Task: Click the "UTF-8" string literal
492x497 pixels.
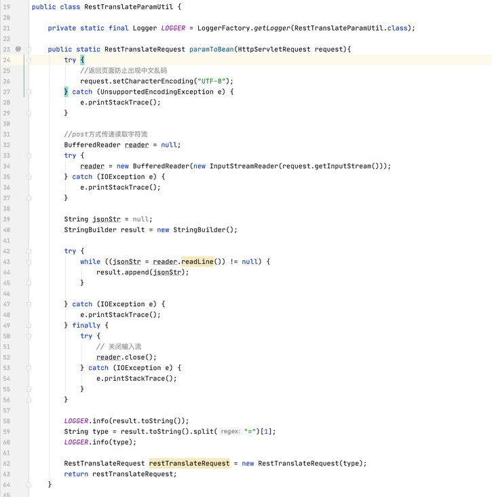Action: pyautogui.click(x=211, y=81)
